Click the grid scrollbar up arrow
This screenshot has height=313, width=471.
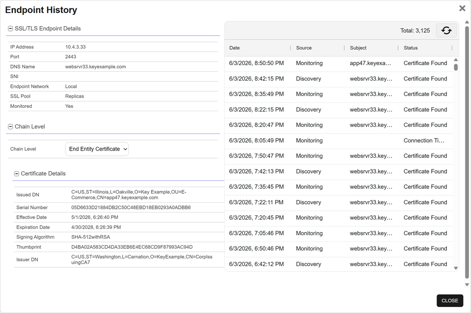(x=456, y=60)
